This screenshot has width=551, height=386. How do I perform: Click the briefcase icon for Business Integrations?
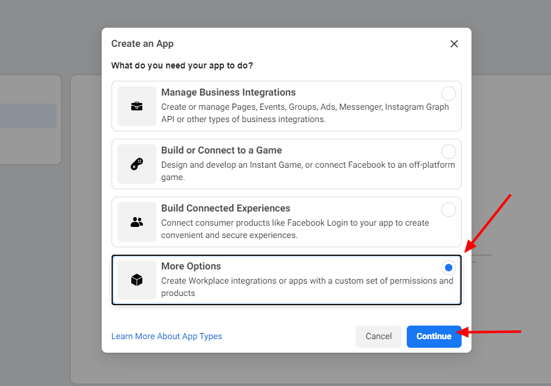137,106
